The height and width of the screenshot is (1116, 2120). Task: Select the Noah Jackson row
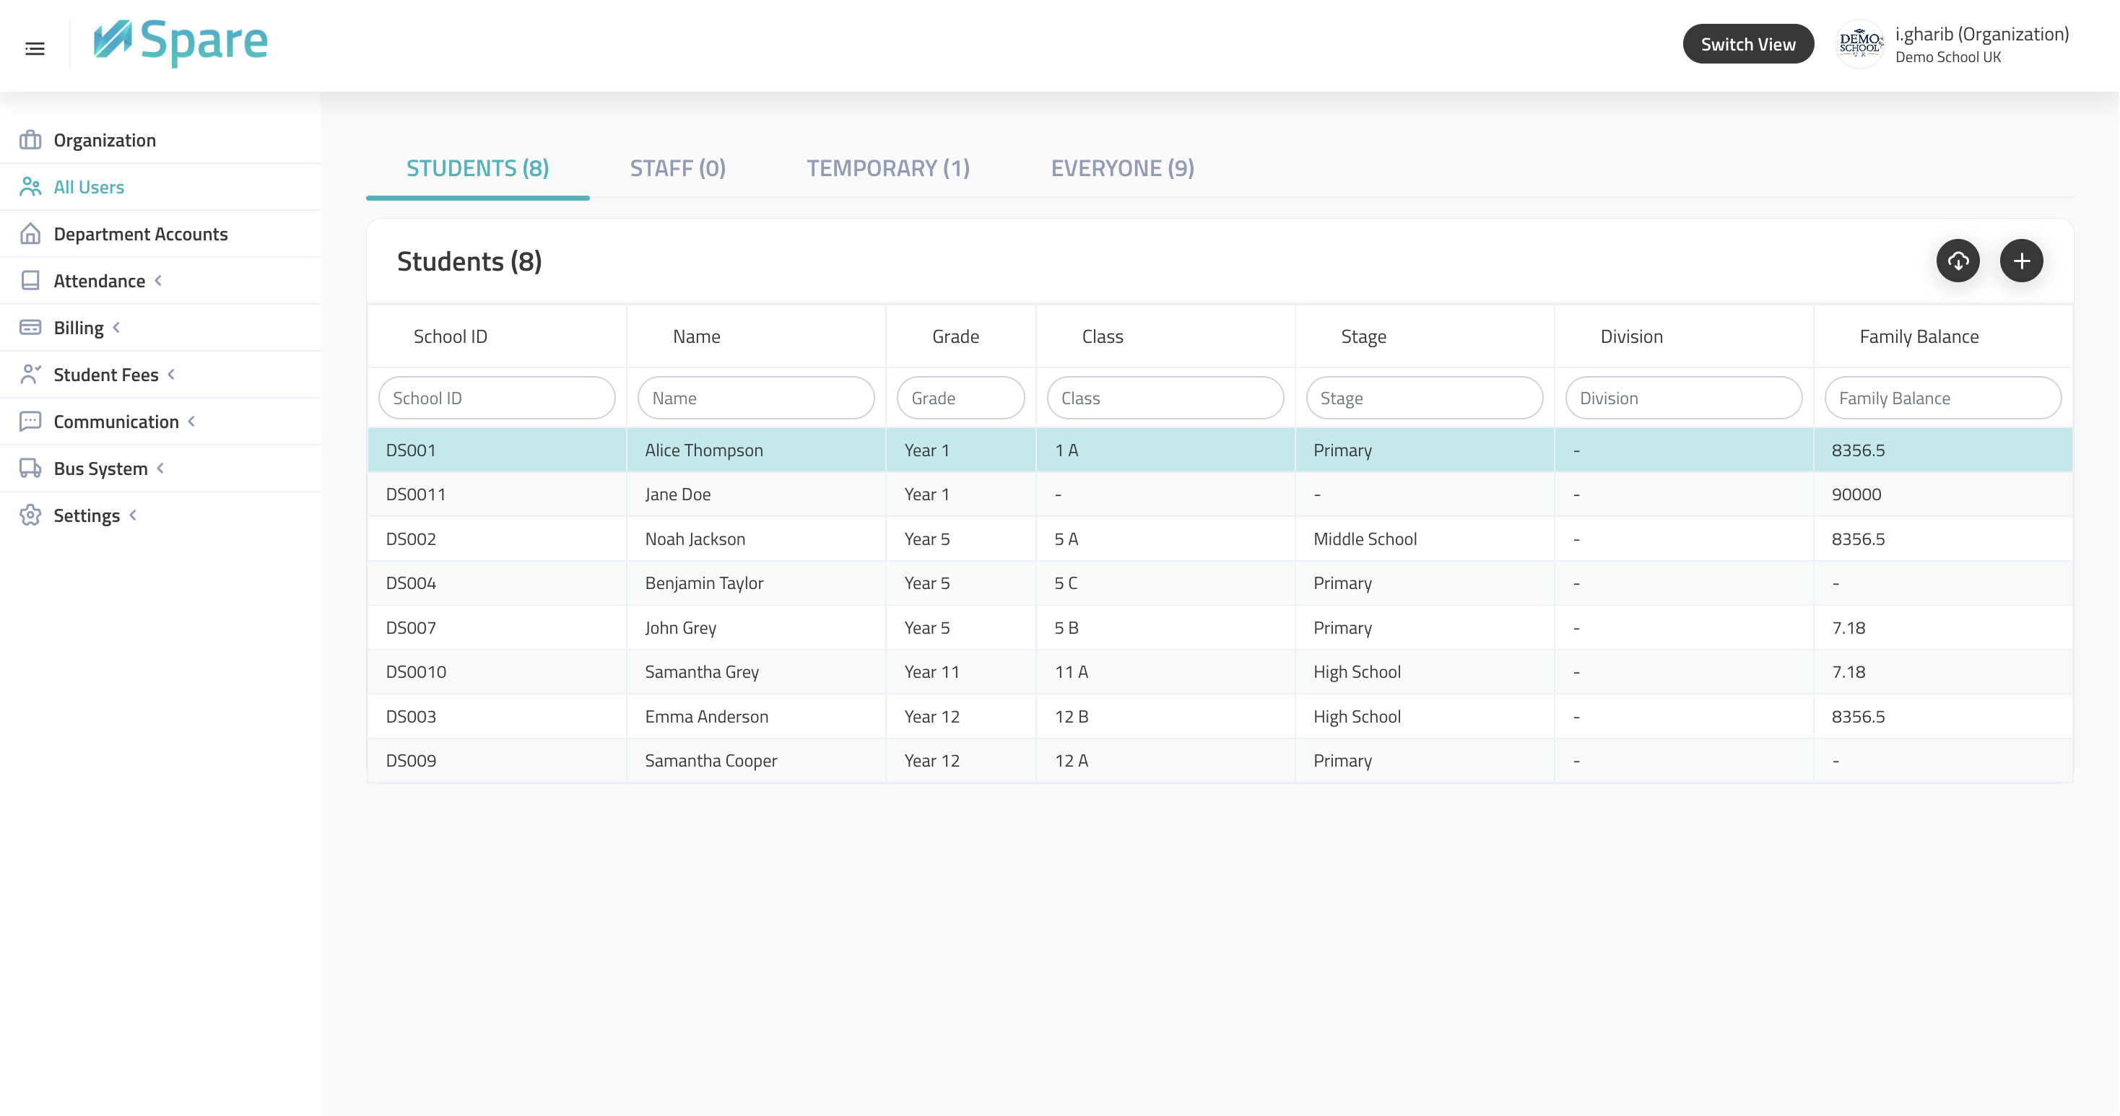pos(1220,539)
